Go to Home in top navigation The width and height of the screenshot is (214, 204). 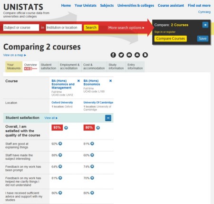[x=66, y=5]
